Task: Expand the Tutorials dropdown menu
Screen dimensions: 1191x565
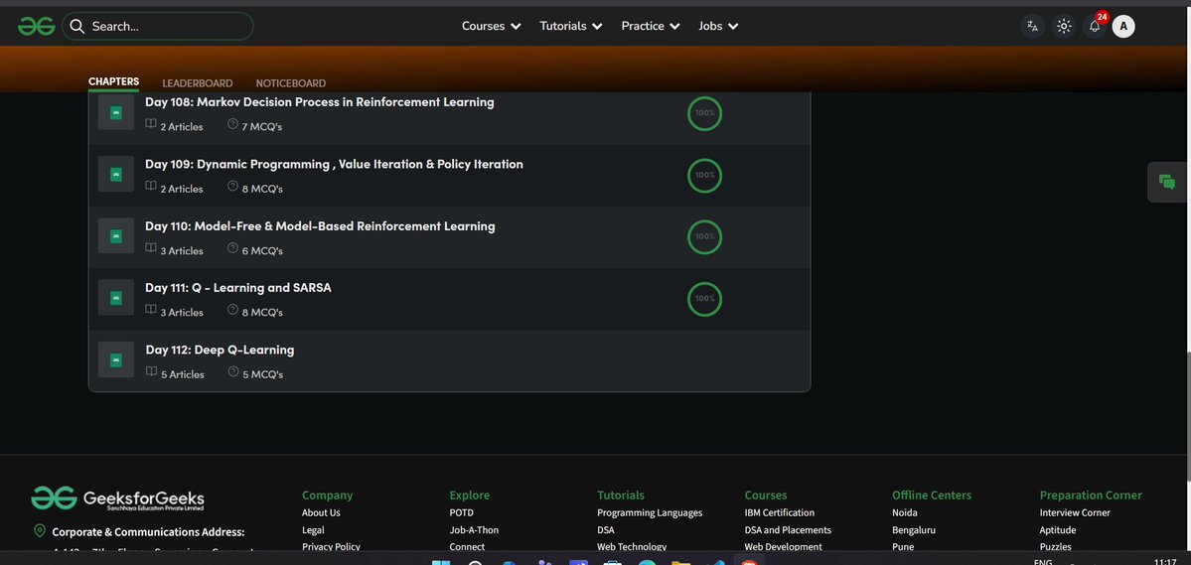Action: [571, 26]
